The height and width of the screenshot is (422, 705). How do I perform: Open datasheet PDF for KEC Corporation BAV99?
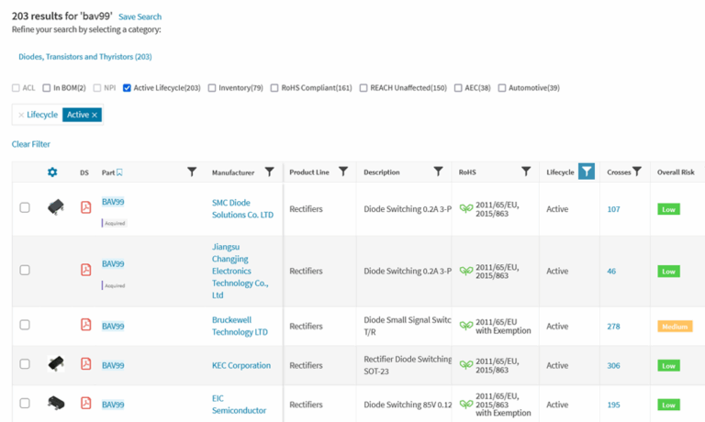pos(86,363)
